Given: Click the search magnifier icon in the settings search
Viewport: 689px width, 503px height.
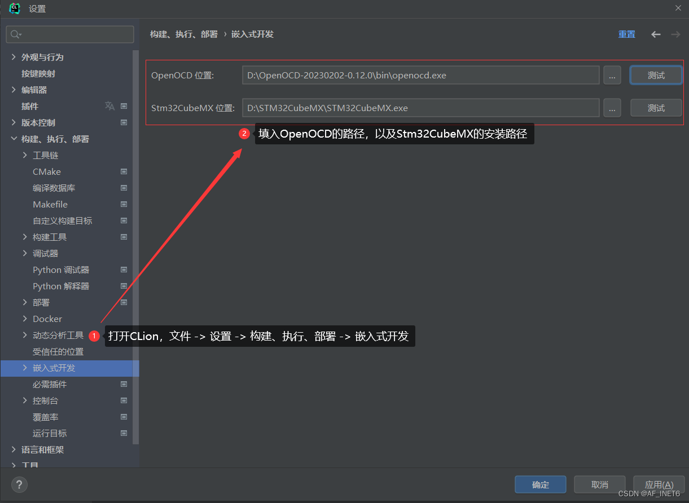Looking at the screenshot, I should click(15, 34).
